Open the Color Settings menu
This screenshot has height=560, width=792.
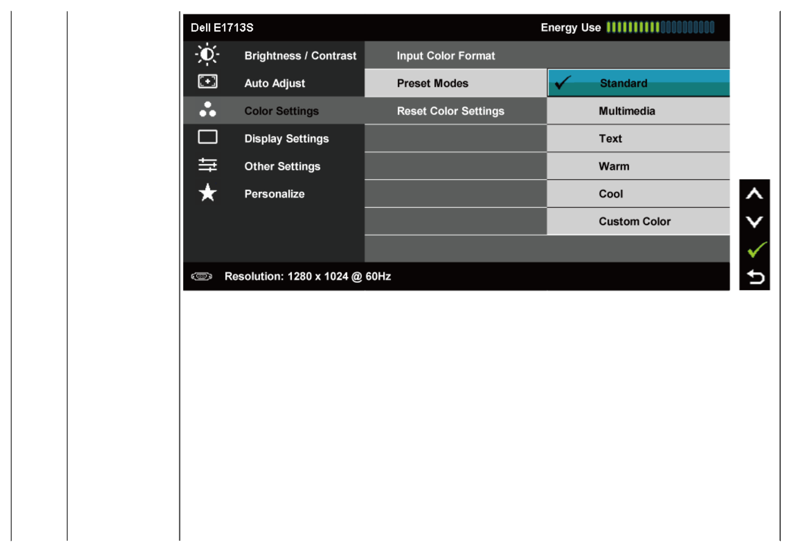[x=274, y=111]
